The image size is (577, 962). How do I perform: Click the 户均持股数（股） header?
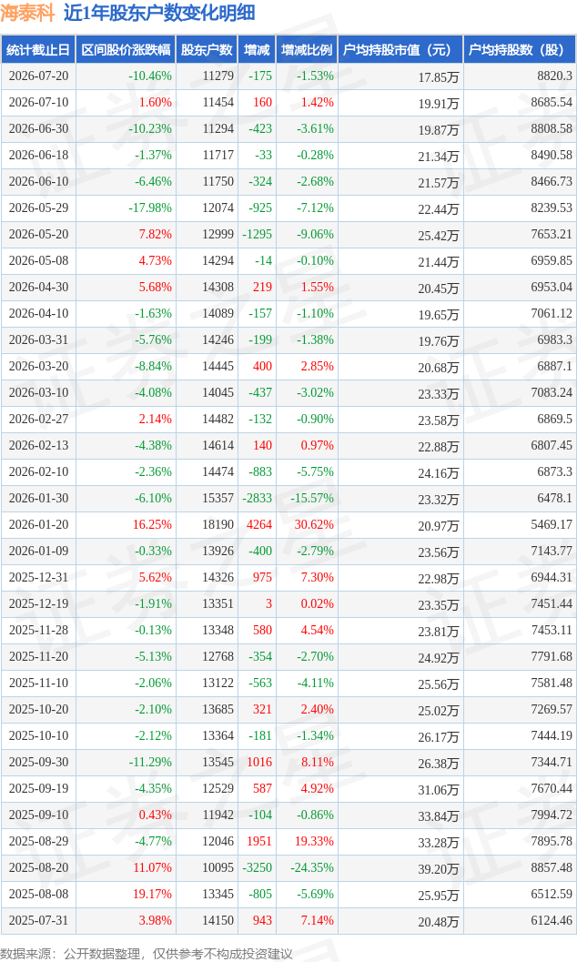(x=520, y=50)
